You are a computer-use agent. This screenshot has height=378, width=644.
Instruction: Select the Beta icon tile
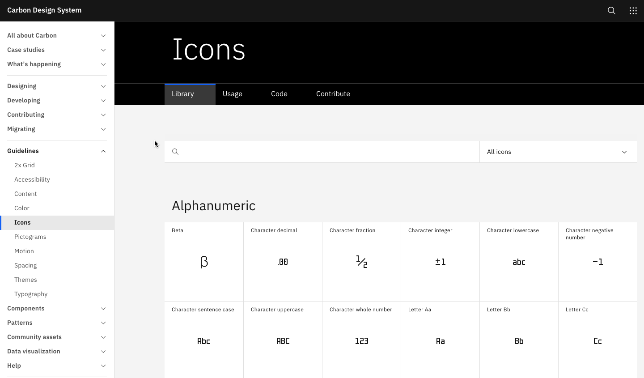(x=204, y=261)
